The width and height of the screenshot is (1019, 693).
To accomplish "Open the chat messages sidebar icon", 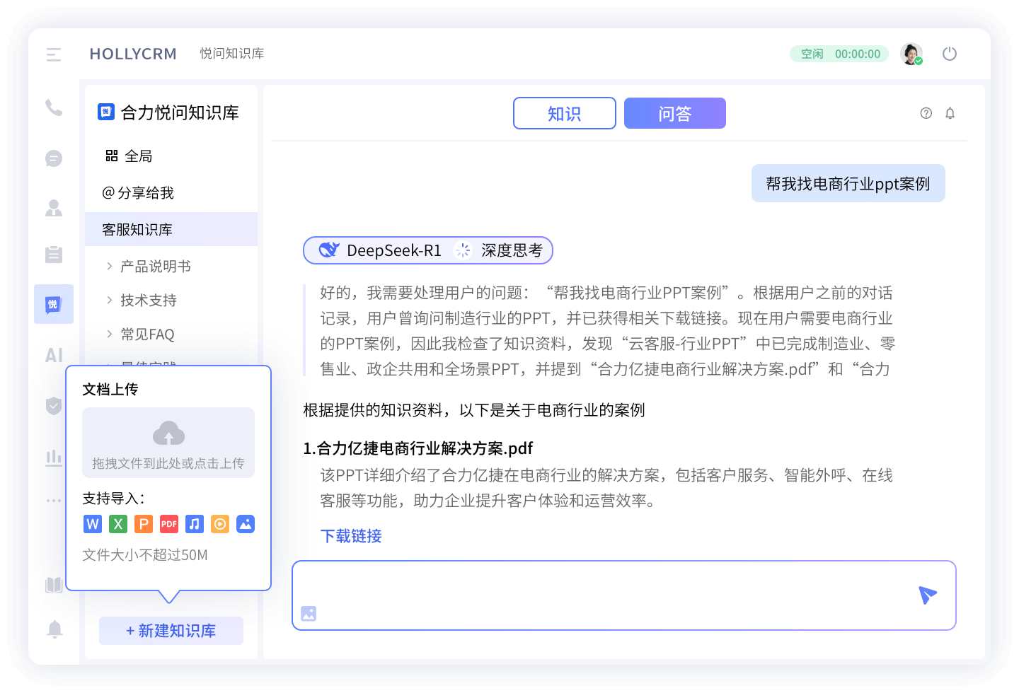I will tap(54, 158).
